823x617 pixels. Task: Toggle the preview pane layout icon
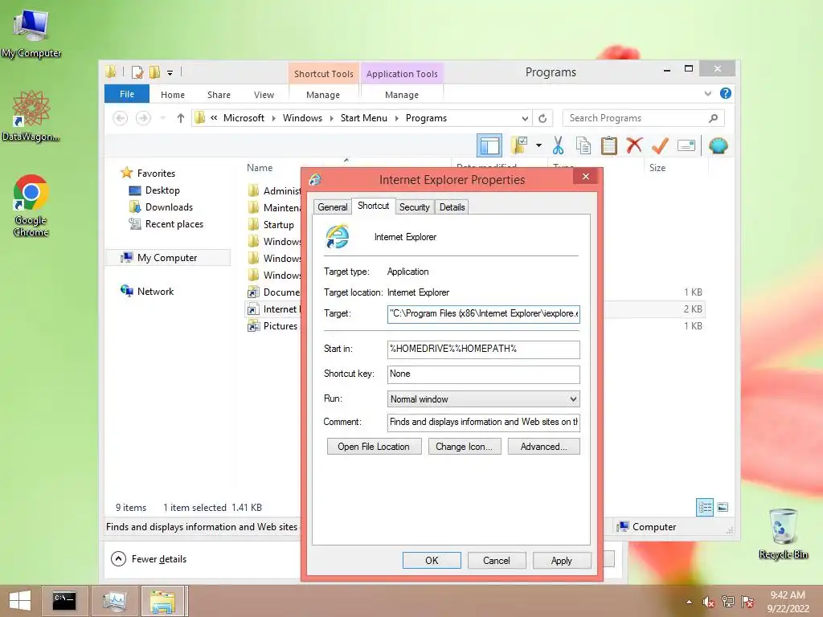coord(489,145)
